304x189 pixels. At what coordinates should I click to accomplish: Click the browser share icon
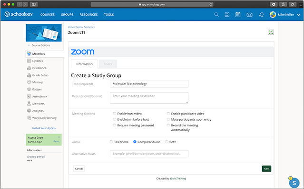tap(283, 4)
